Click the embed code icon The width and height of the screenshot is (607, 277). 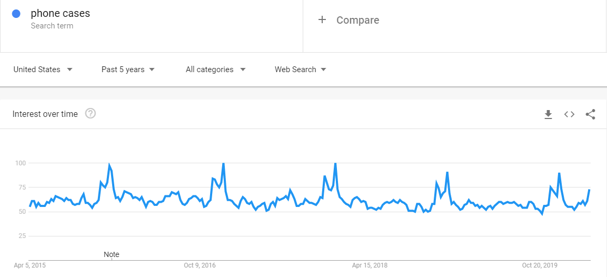569,114
